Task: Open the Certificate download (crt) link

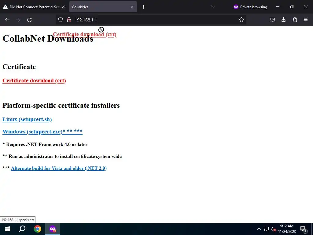Action: pyautogui.click(x=34, y=80)
